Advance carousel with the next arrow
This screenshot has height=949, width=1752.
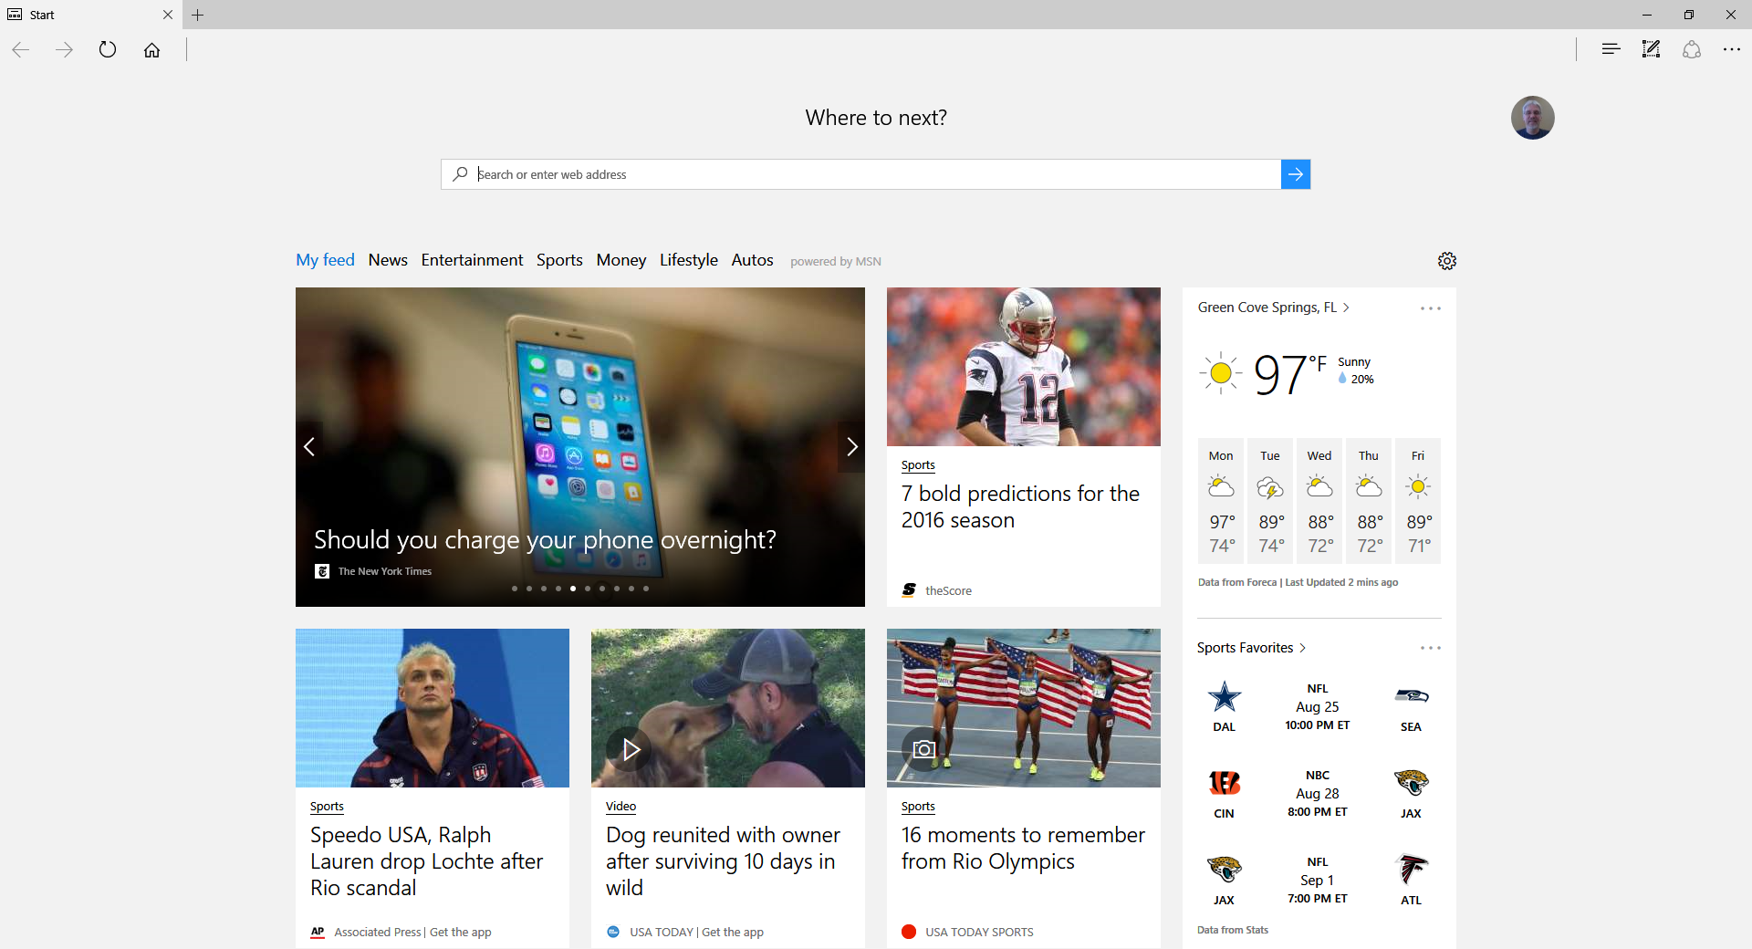tap(851, 446)
